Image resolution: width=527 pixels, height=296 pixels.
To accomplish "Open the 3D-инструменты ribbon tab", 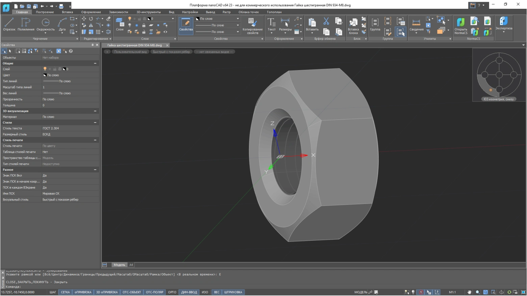I will (x=148, y=12).
